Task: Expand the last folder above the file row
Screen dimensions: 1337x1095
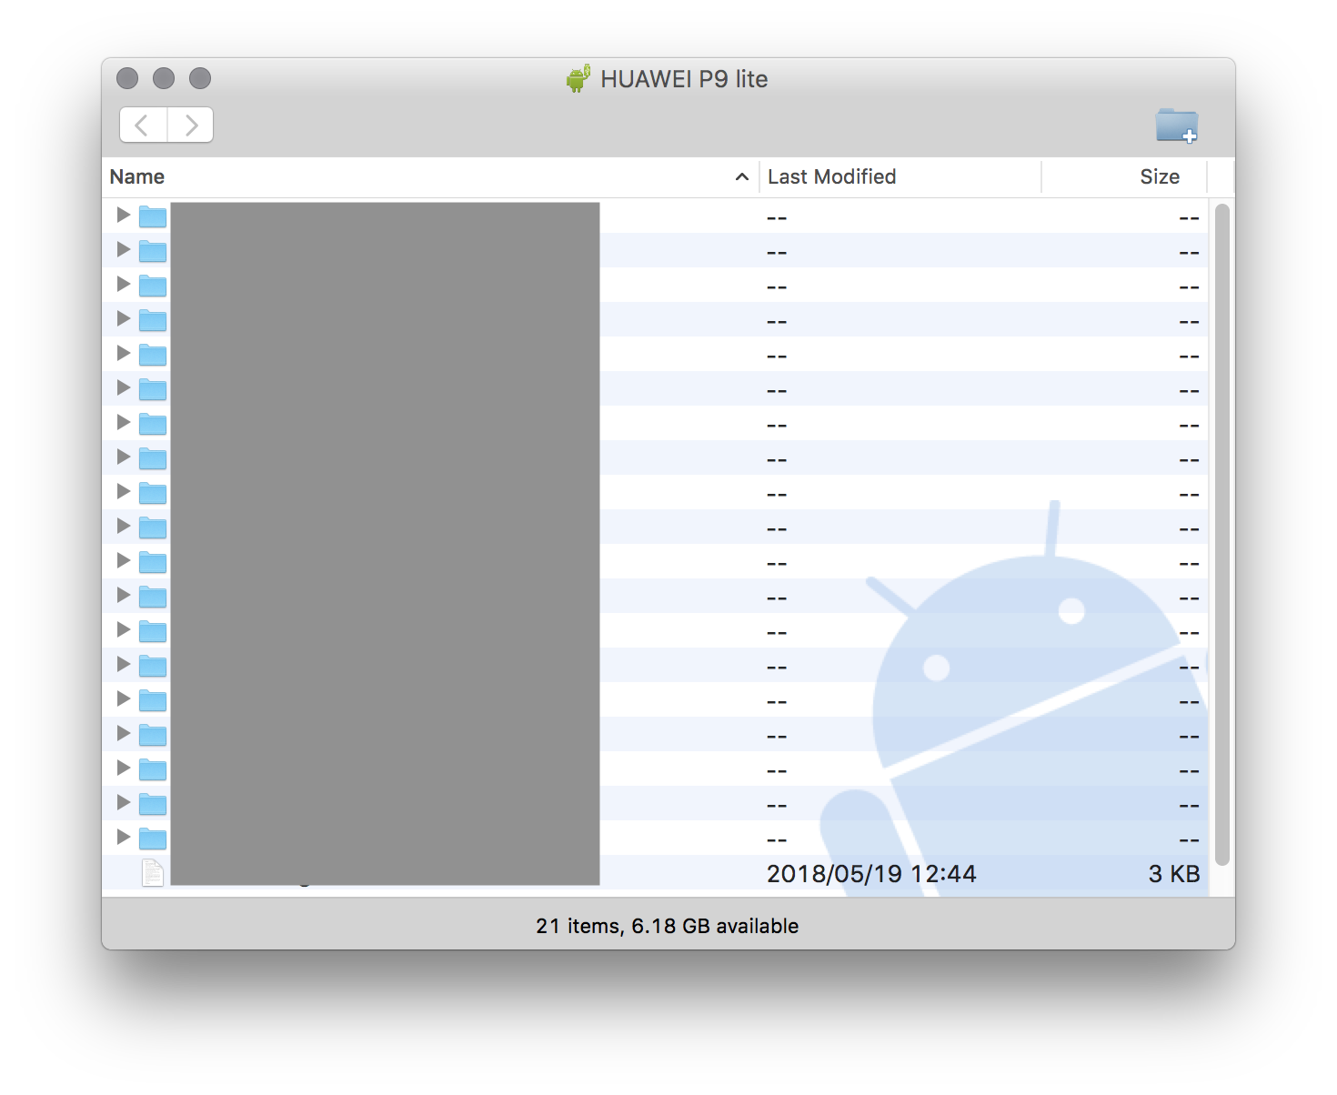Action: (124, 837)
